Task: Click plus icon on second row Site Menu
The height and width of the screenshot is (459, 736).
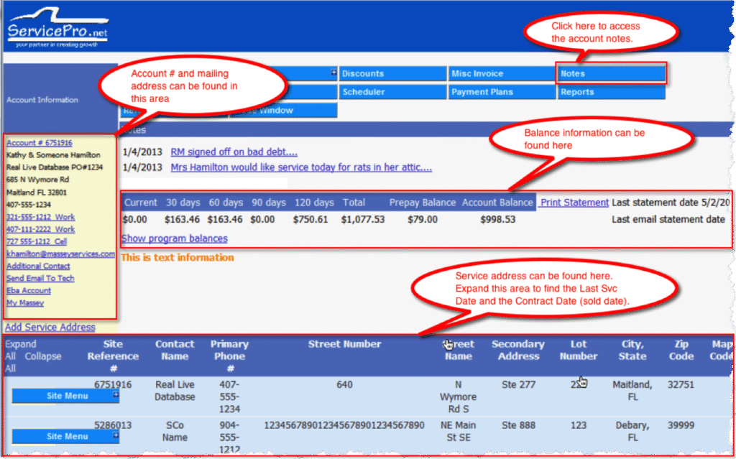Action: tap(116, 435)
